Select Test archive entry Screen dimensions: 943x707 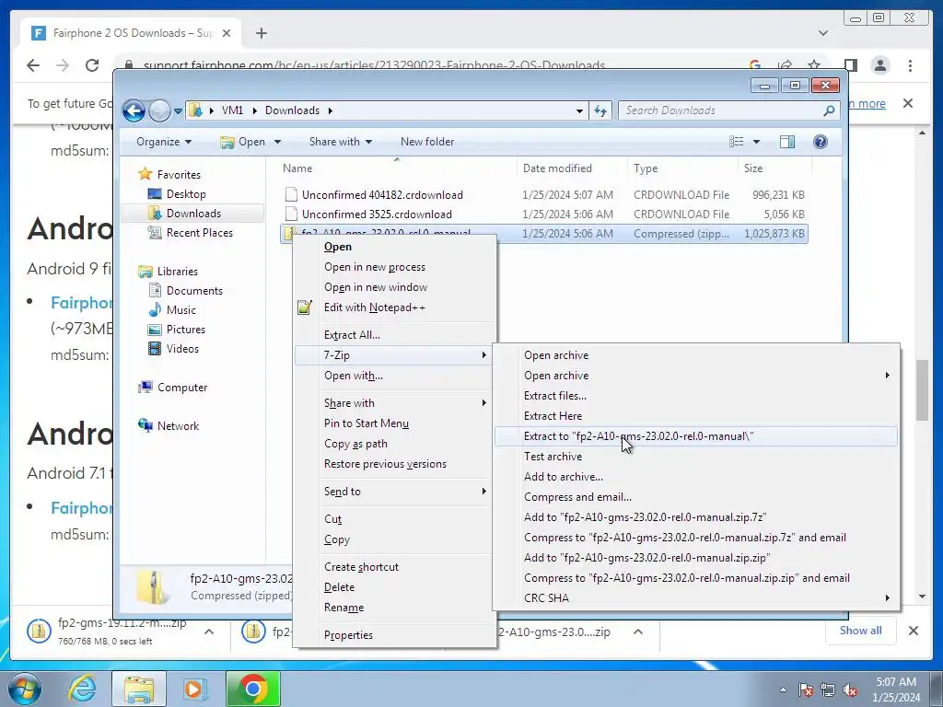pos(696,457)
